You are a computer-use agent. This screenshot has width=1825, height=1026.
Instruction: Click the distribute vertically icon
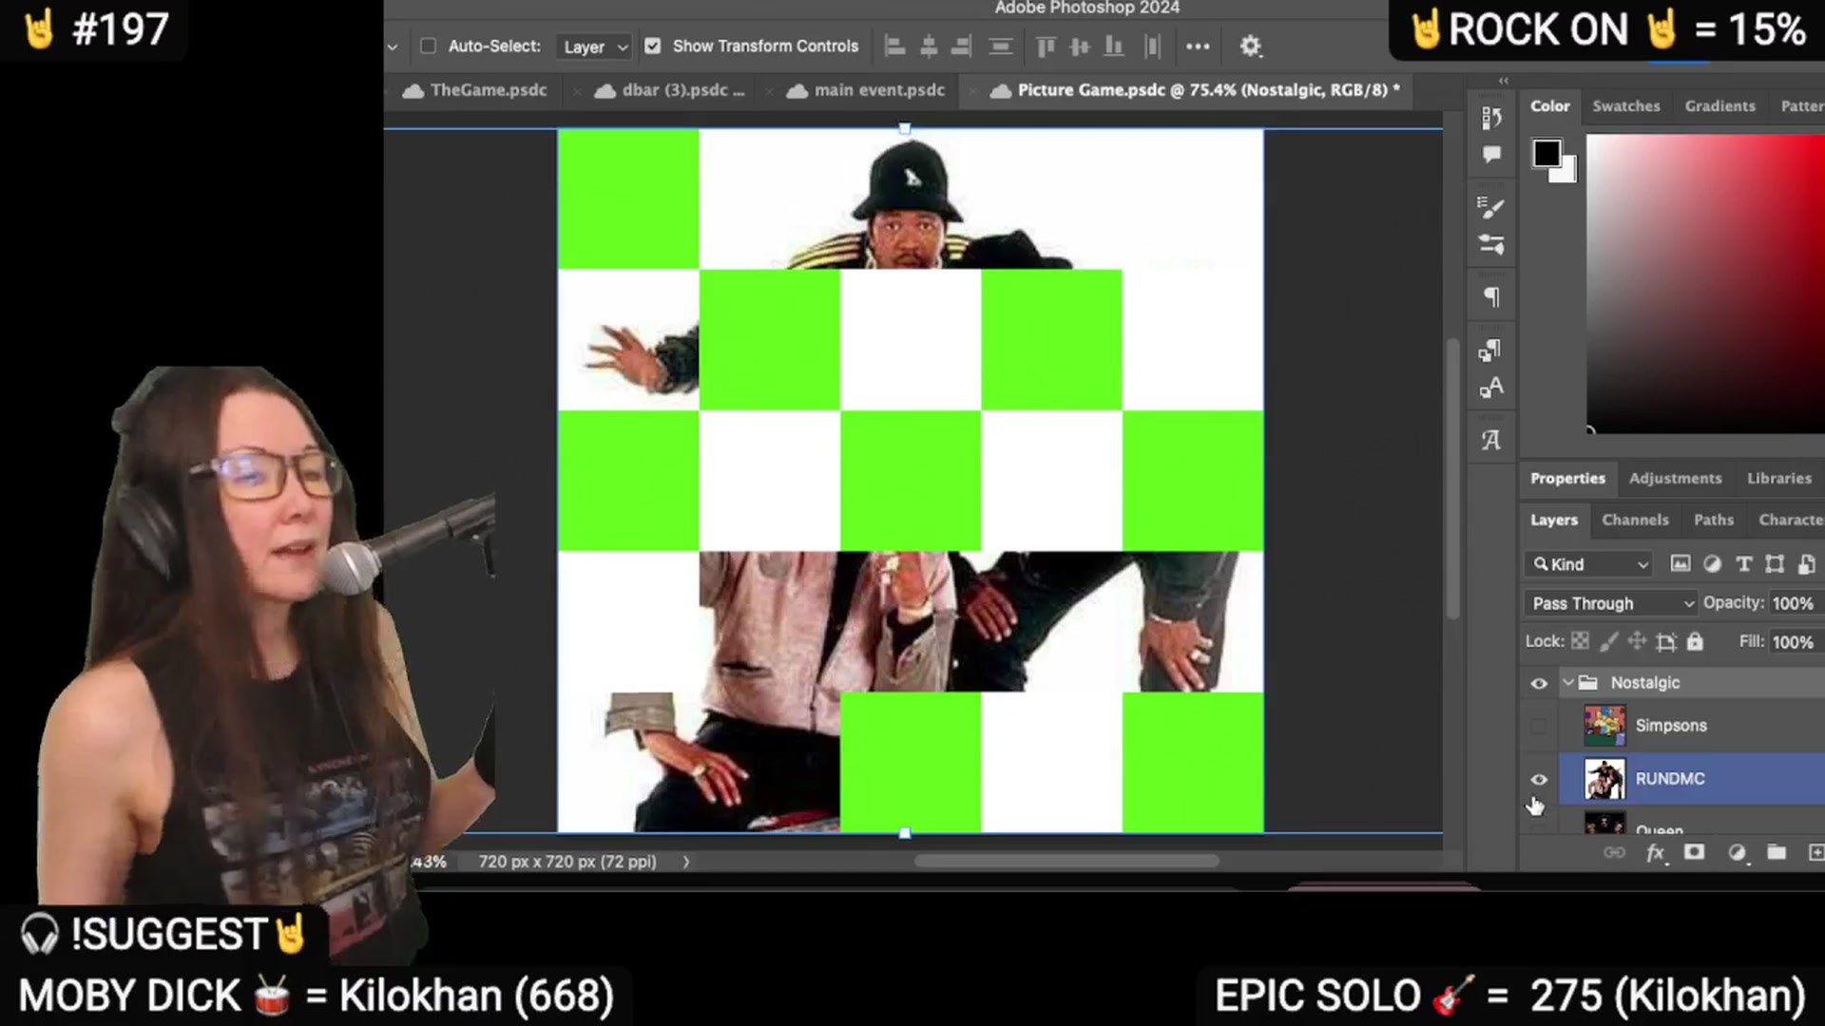(1001, 46)
